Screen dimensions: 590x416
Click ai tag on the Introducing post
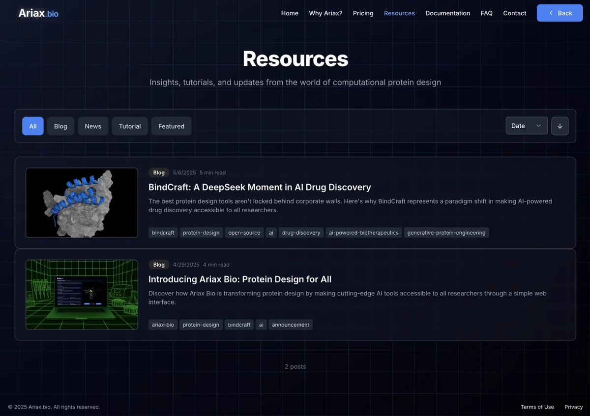(x=261, y=325)
